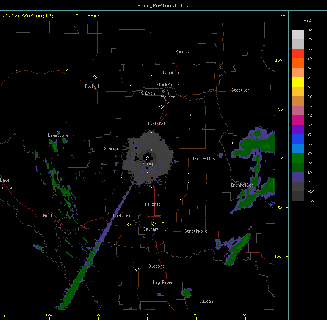327x320 pixels.
Task: Click the Blackfalds town label
Action: 167,85
